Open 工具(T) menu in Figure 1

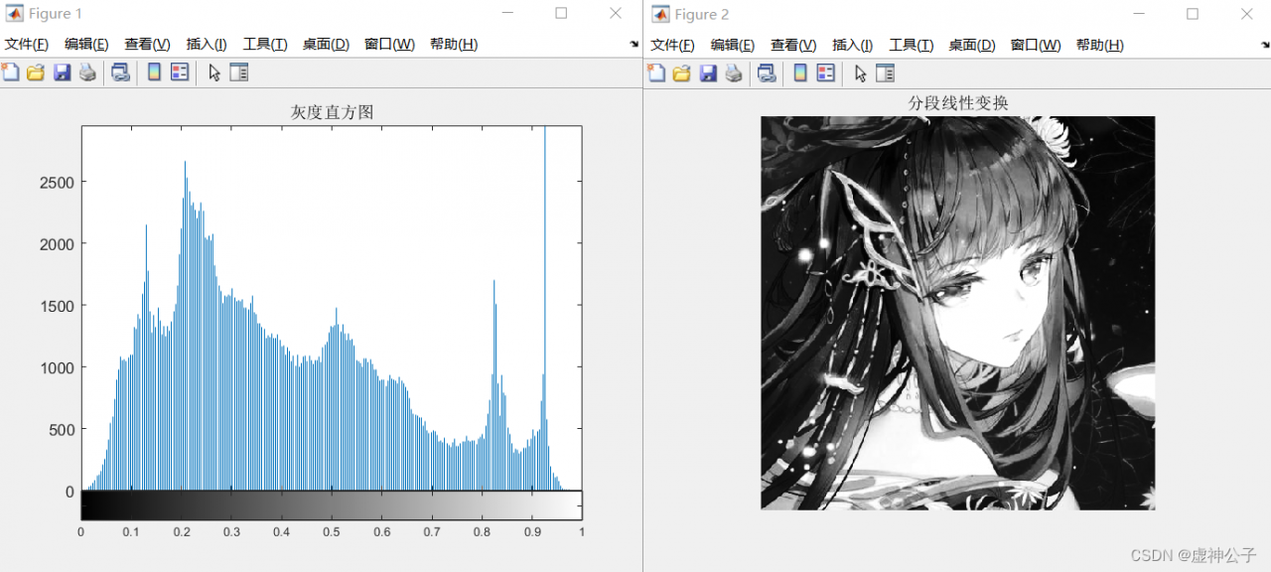point(265,45)
